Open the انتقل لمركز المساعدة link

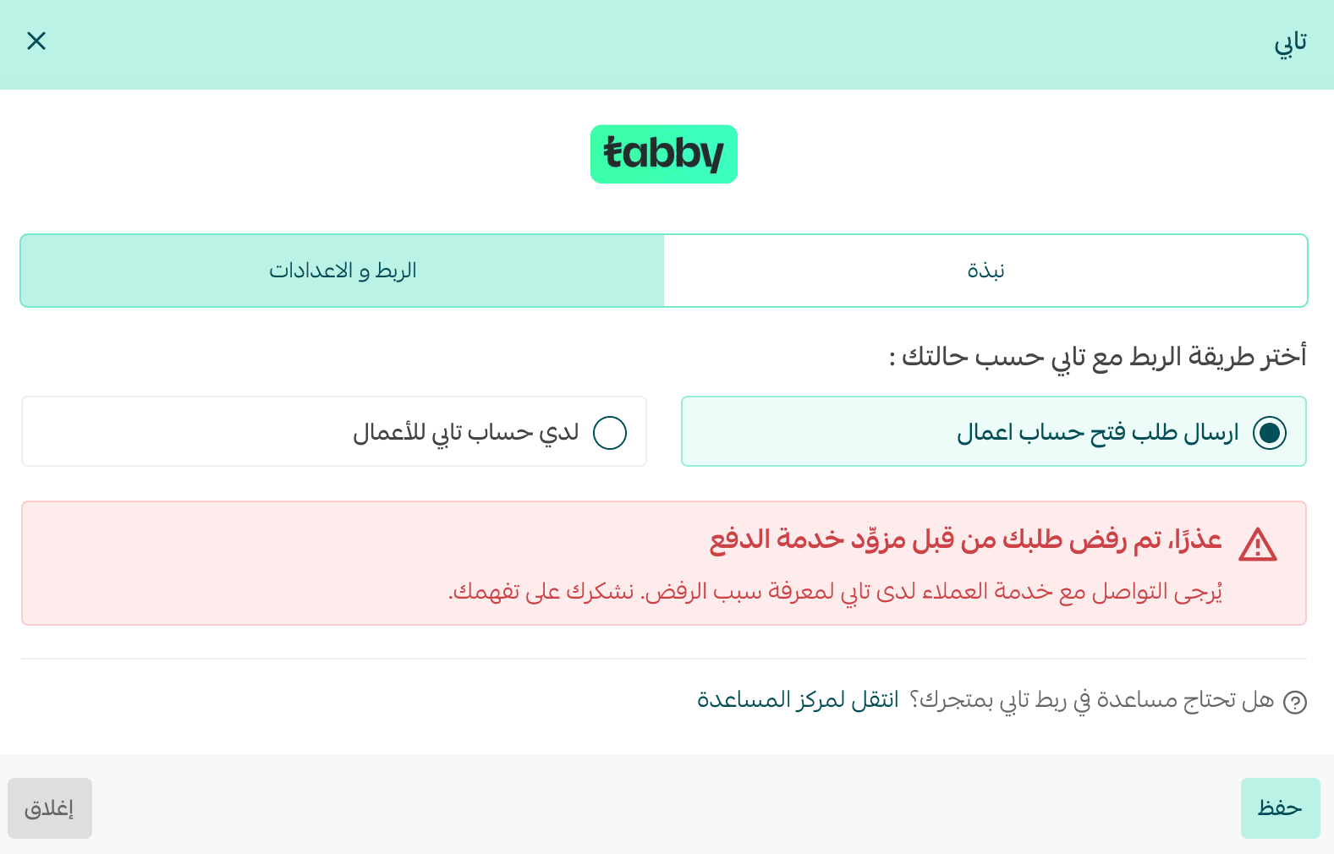(797, 700)
